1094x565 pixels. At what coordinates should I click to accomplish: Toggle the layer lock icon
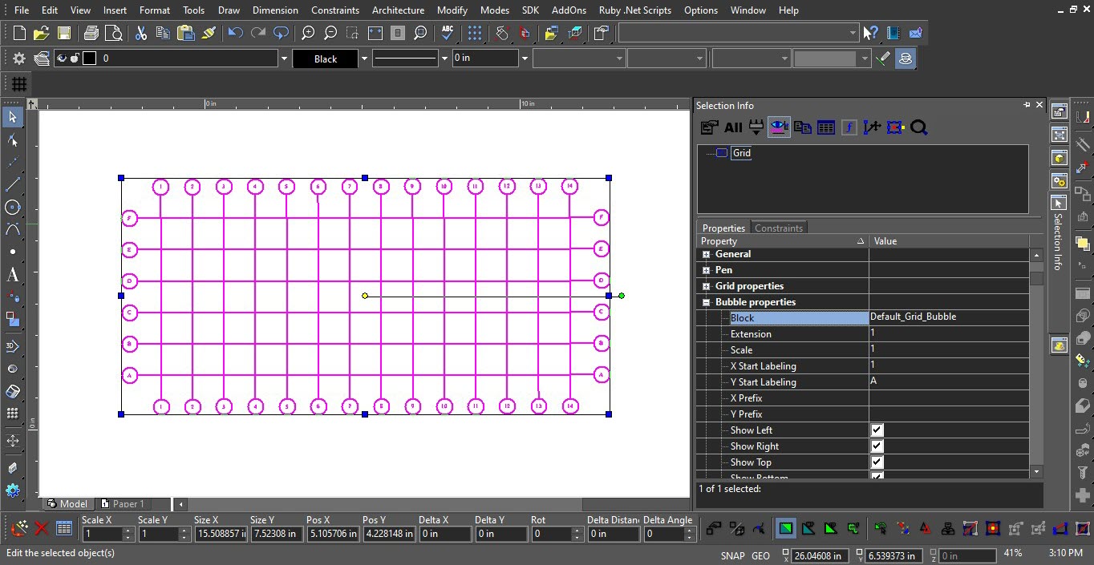(75, 59)
